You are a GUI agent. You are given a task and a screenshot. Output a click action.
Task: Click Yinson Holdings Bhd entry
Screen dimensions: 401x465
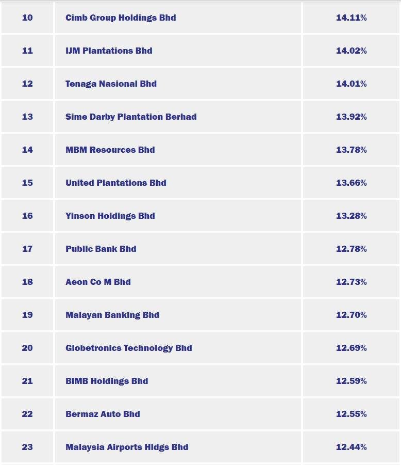[110, 216]
